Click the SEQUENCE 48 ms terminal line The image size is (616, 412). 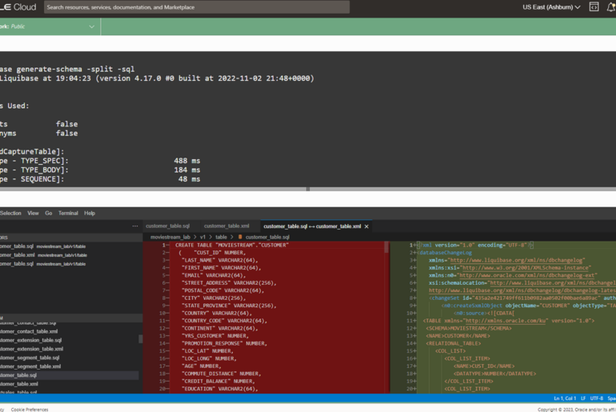pos(100,179)
